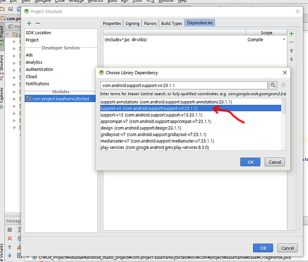Switch to Build Types tab
308x262 pixels.
172,23
